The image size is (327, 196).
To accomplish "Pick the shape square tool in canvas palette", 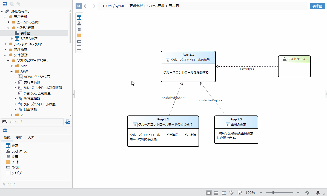I will tap(79, 47).
